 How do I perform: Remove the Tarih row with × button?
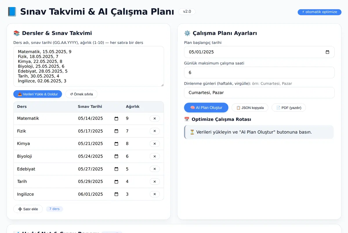click(155, 182)
